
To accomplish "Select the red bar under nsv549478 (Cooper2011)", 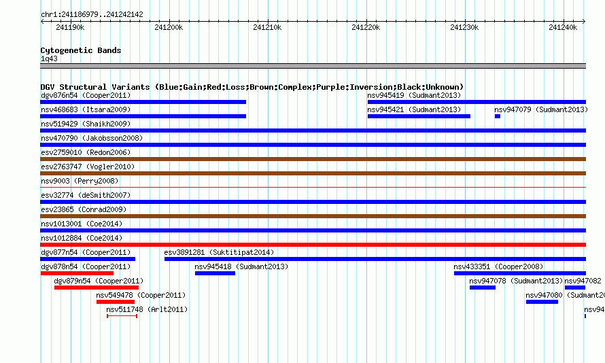I will click(116, 302).
